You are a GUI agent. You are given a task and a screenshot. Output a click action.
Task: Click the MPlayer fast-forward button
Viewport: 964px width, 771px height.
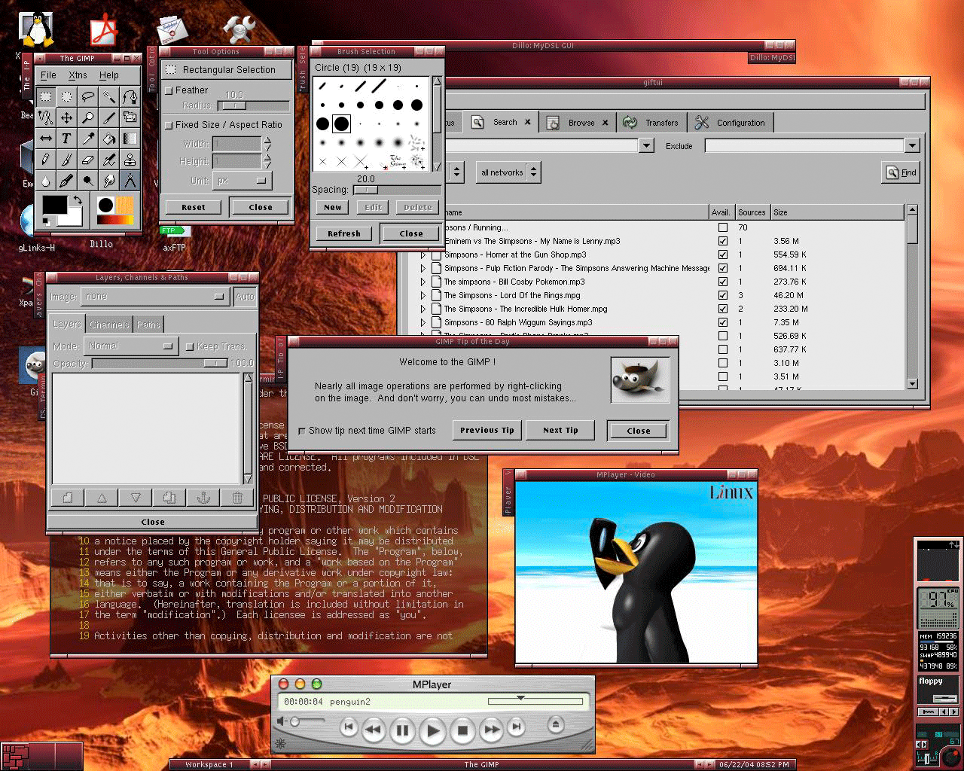coord(491,729)
